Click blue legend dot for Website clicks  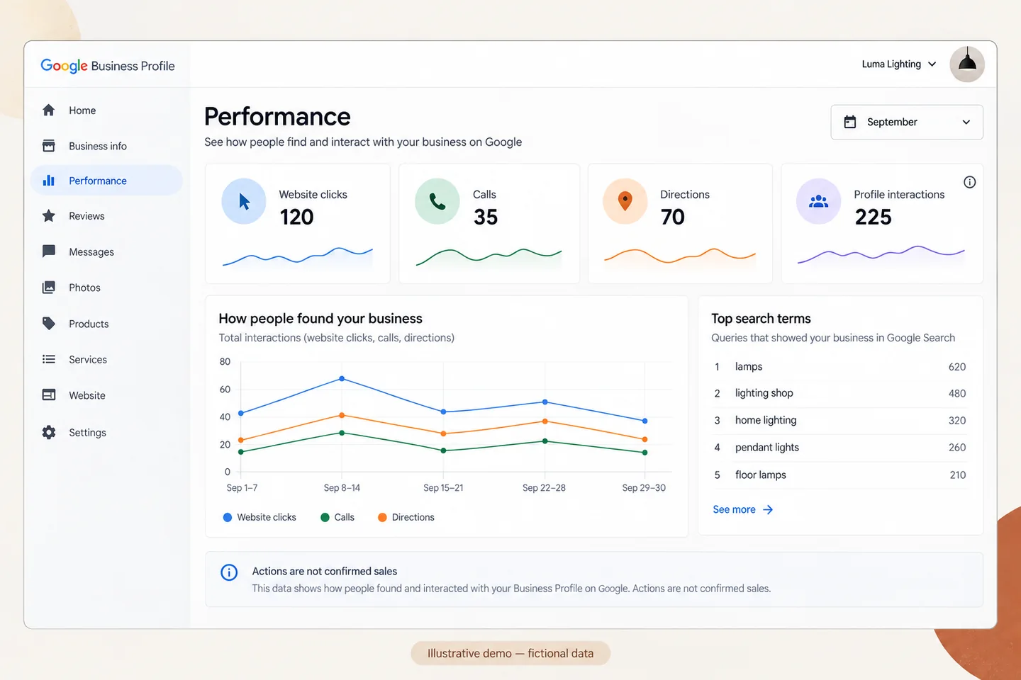tap(228, 517)
